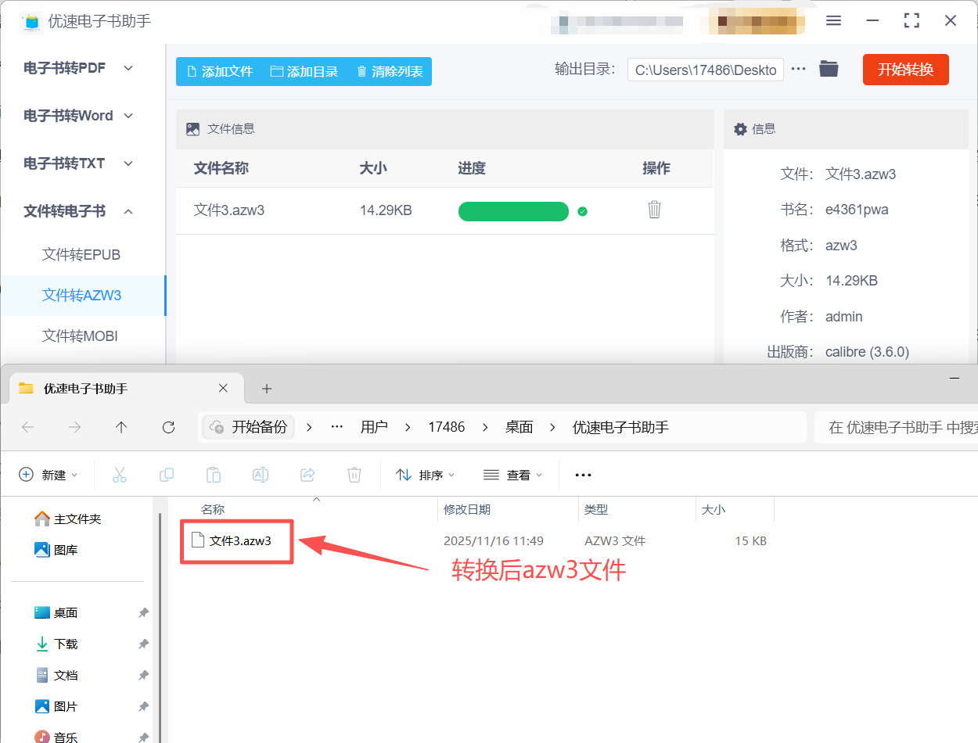Click the three-dot browse button for output directory
This screenshot has height=743, width=978.
(x=798, y=69)
